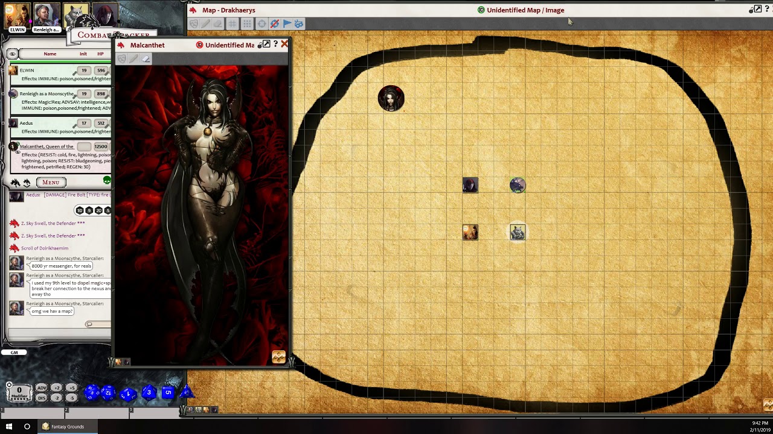This screenshot has height=434, width=773.
Task: Click the Cortana circle icon
Action: click(27, 426)
